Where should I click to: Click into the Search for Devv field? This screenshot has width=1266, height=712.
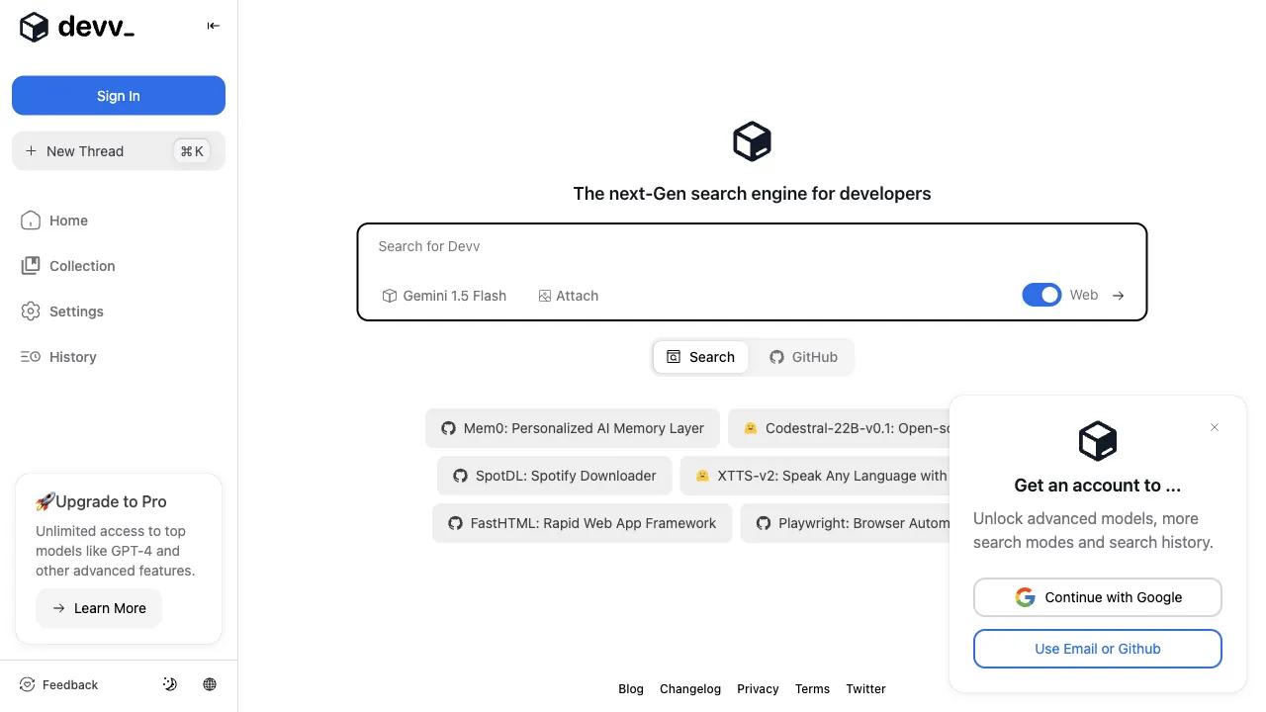click(752, 246)
